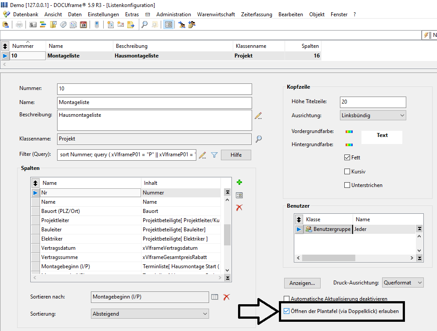Add column with green plus icon
Screen dimensions: 437x331
(x=239, y=182)
